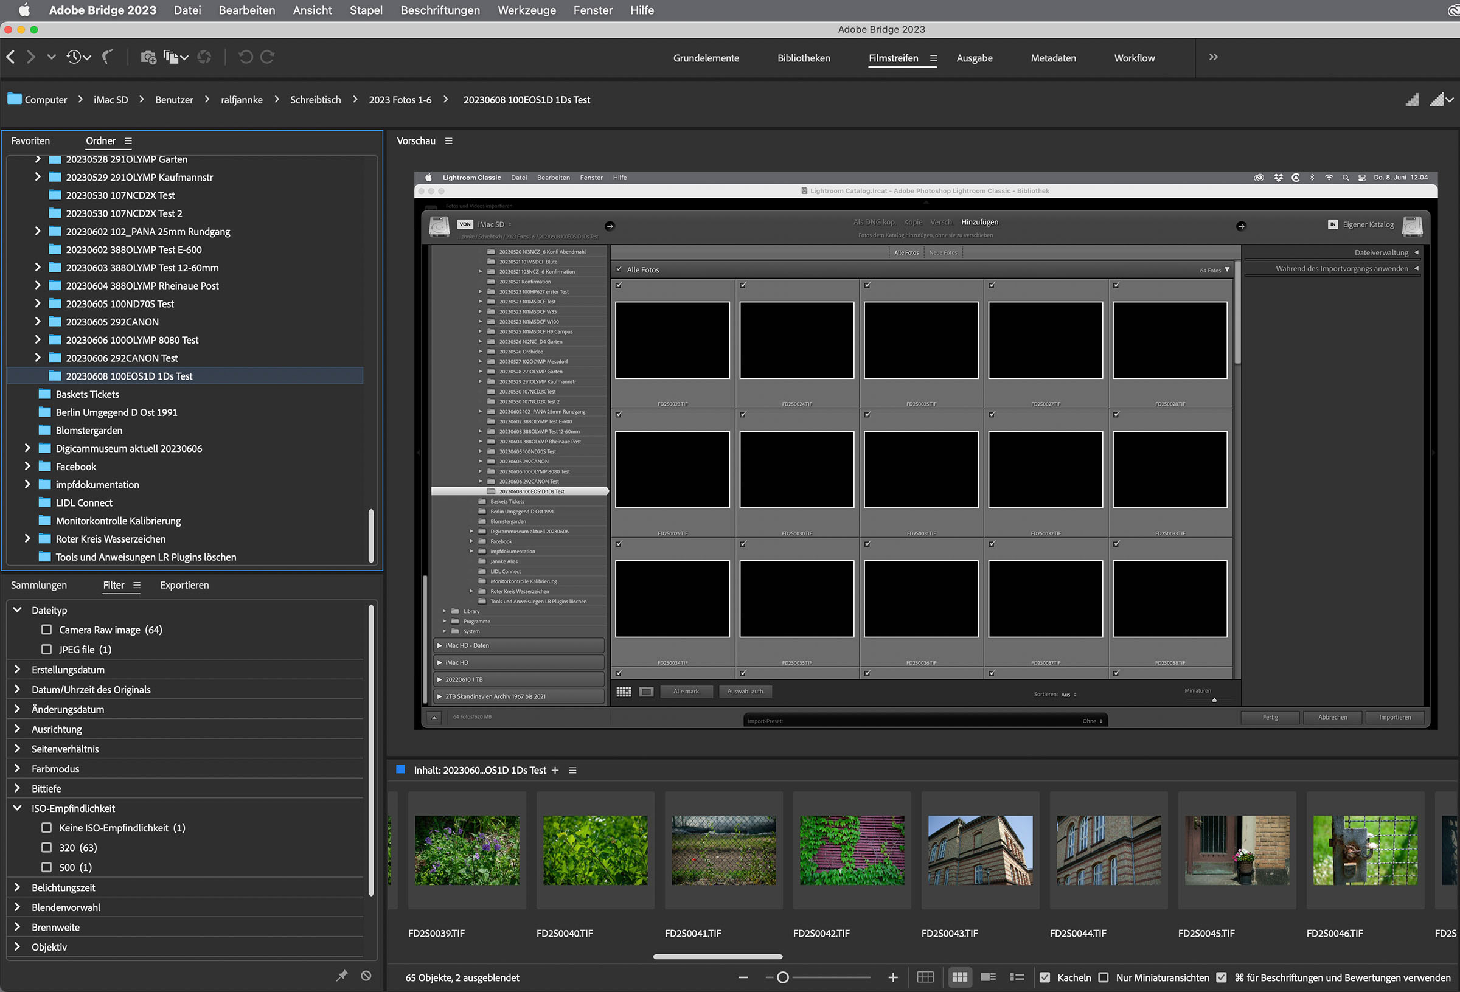Toggle the Kacheln checkbox
This screenshot has height=992, width=1460.
[1045, 977]
